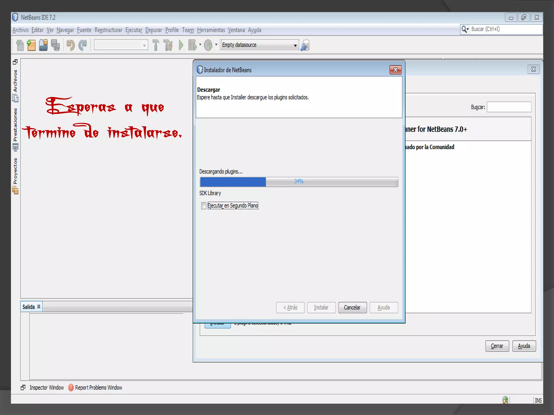Click the Report datasources icon beside dropdown
The image size is (554, 415).
coord(305,45)
